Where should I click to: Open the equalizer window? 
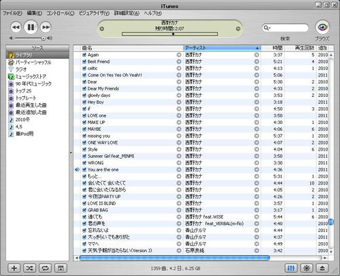coord(291,268)
